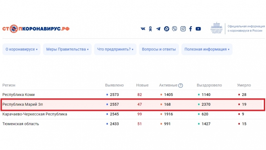
Task: Select the Республика Коми row name
Action: tap(19, 95)
